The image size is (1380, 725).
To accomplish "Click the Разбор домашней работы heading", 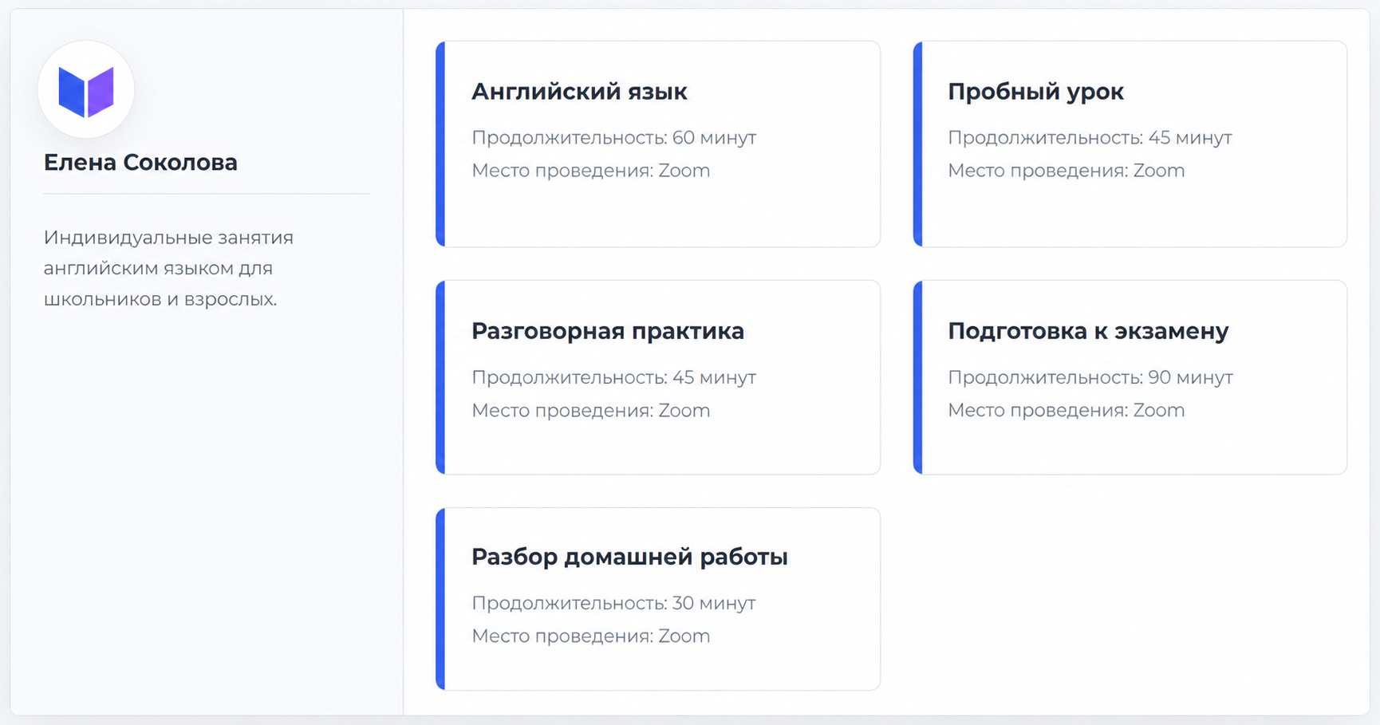I will [x=629, y=557].
